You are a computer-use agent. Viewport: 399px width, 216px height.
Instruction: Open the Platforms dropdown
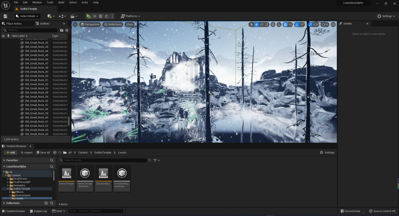[x=131, y=16]
